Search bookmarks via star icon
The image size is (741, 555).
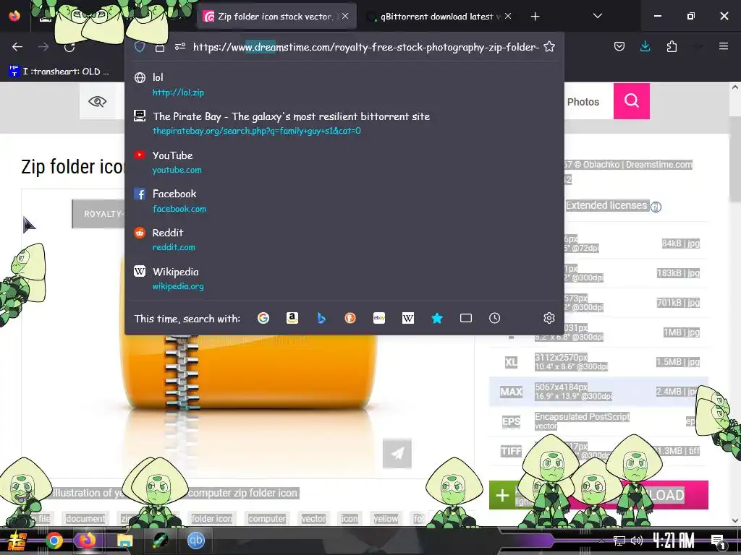pyautogui.click(x=437, y=318)
